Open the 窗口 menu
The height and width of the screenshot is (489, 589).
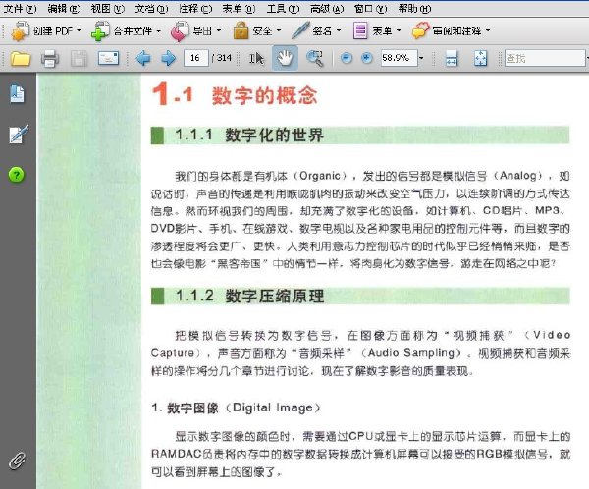pos(370,8)
